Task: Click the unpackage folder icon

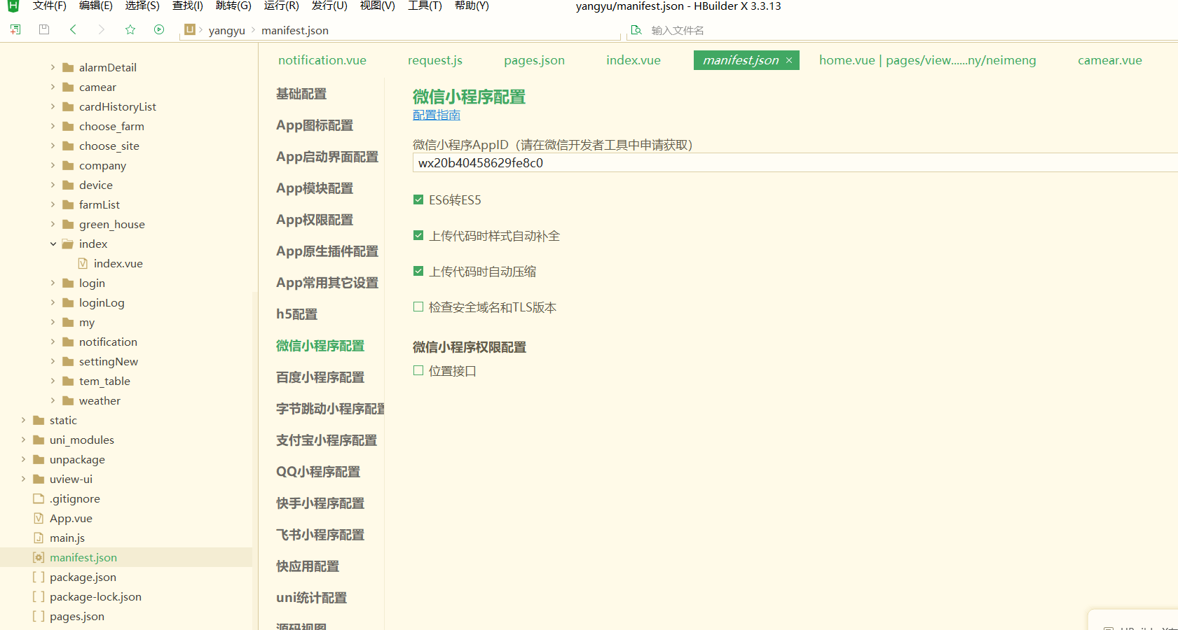Action: (x=39, y=459)
